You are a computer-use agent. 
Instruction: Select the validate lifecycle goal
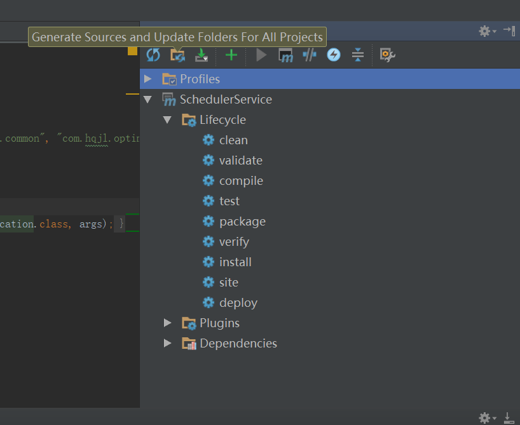pos(330,161)
